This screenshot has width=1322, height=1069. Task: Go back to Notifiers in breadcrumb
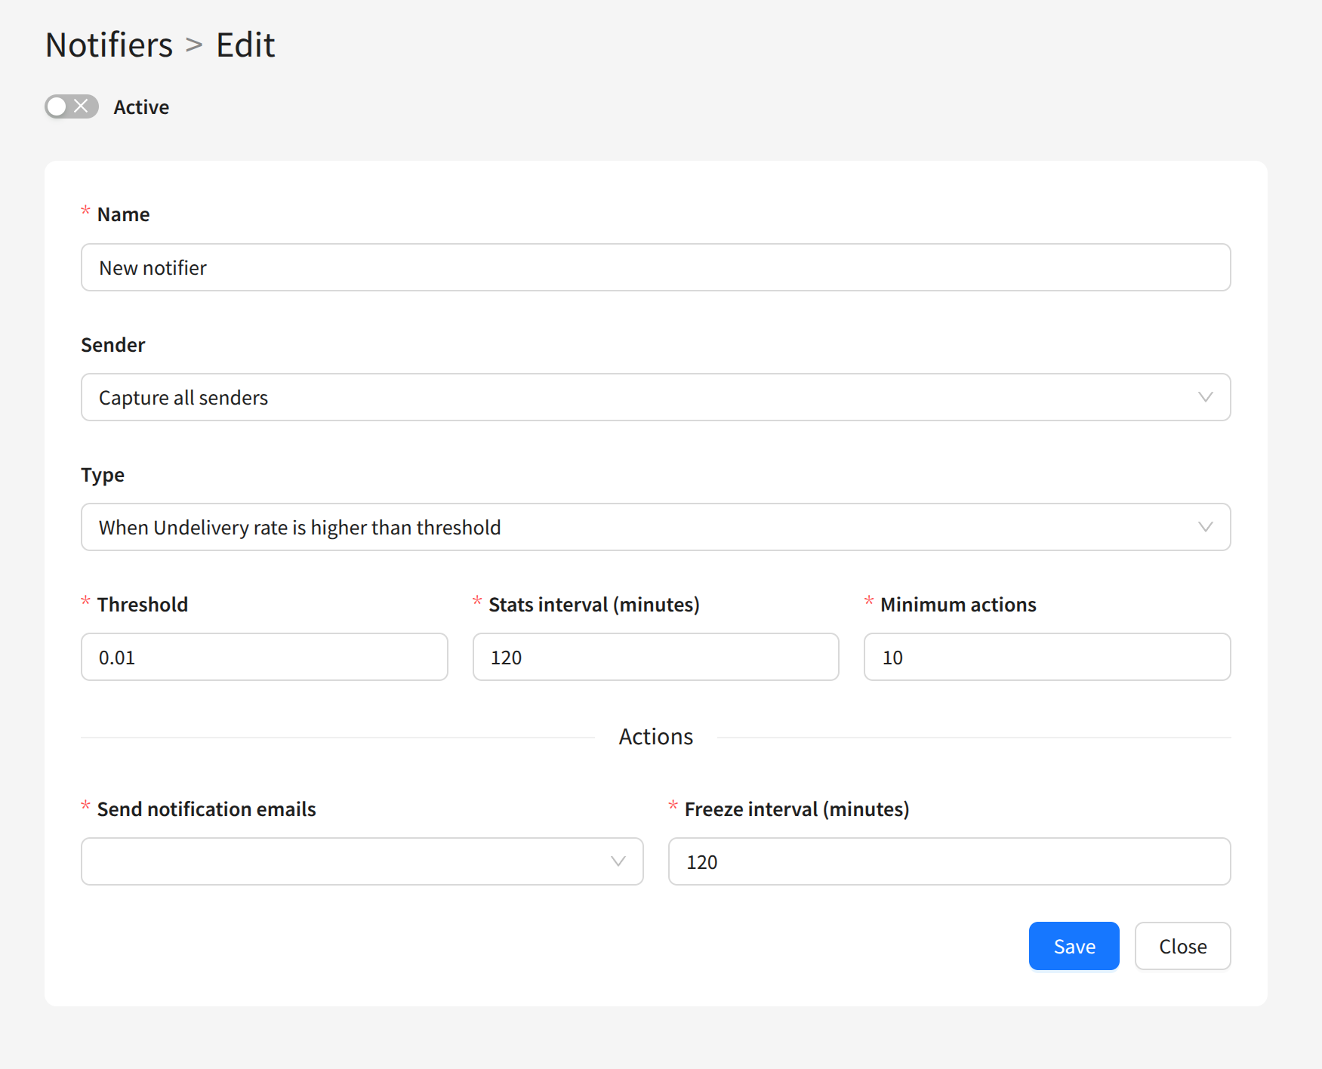(109, 45)
